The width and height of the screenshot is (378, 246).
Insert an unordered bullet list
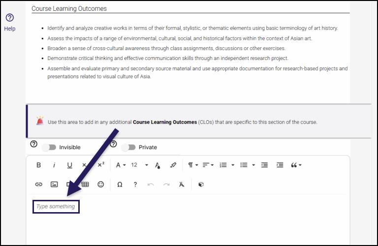(244, 165)
